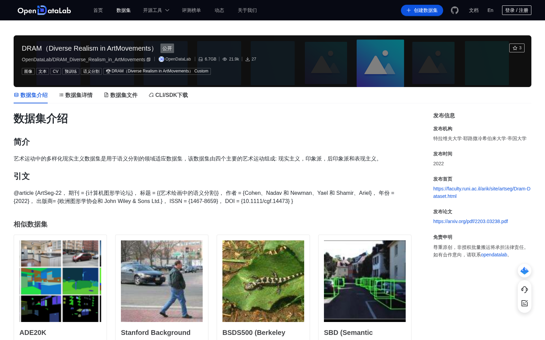Click the license scale icon
The height and width of the screenshot is (340, 545).
coord(108,71)
